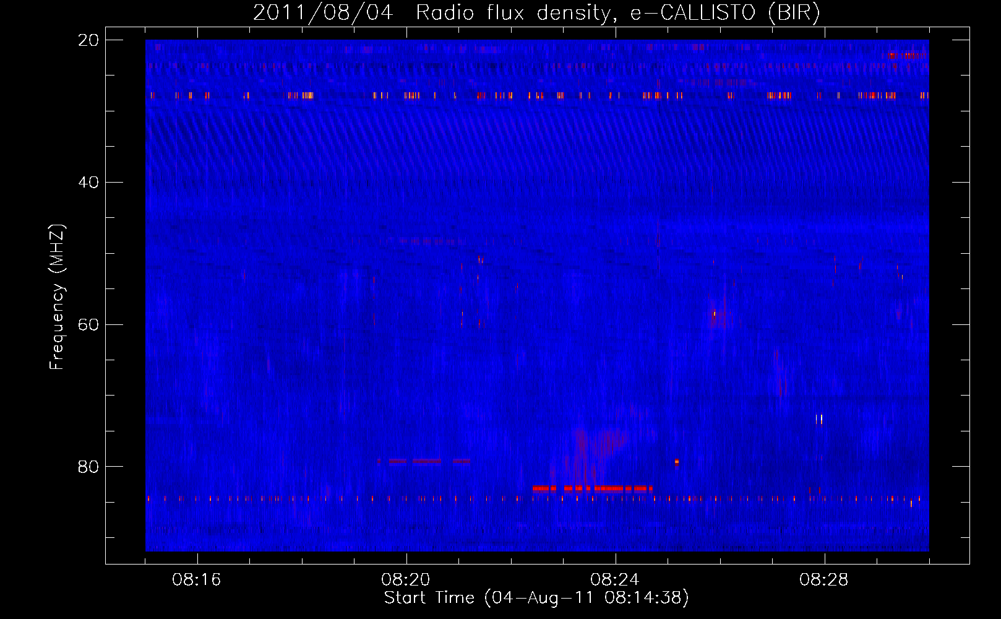Click the 08:16 time tick label
This screenshot has height=619, width=1001.
tap(197, 580)
